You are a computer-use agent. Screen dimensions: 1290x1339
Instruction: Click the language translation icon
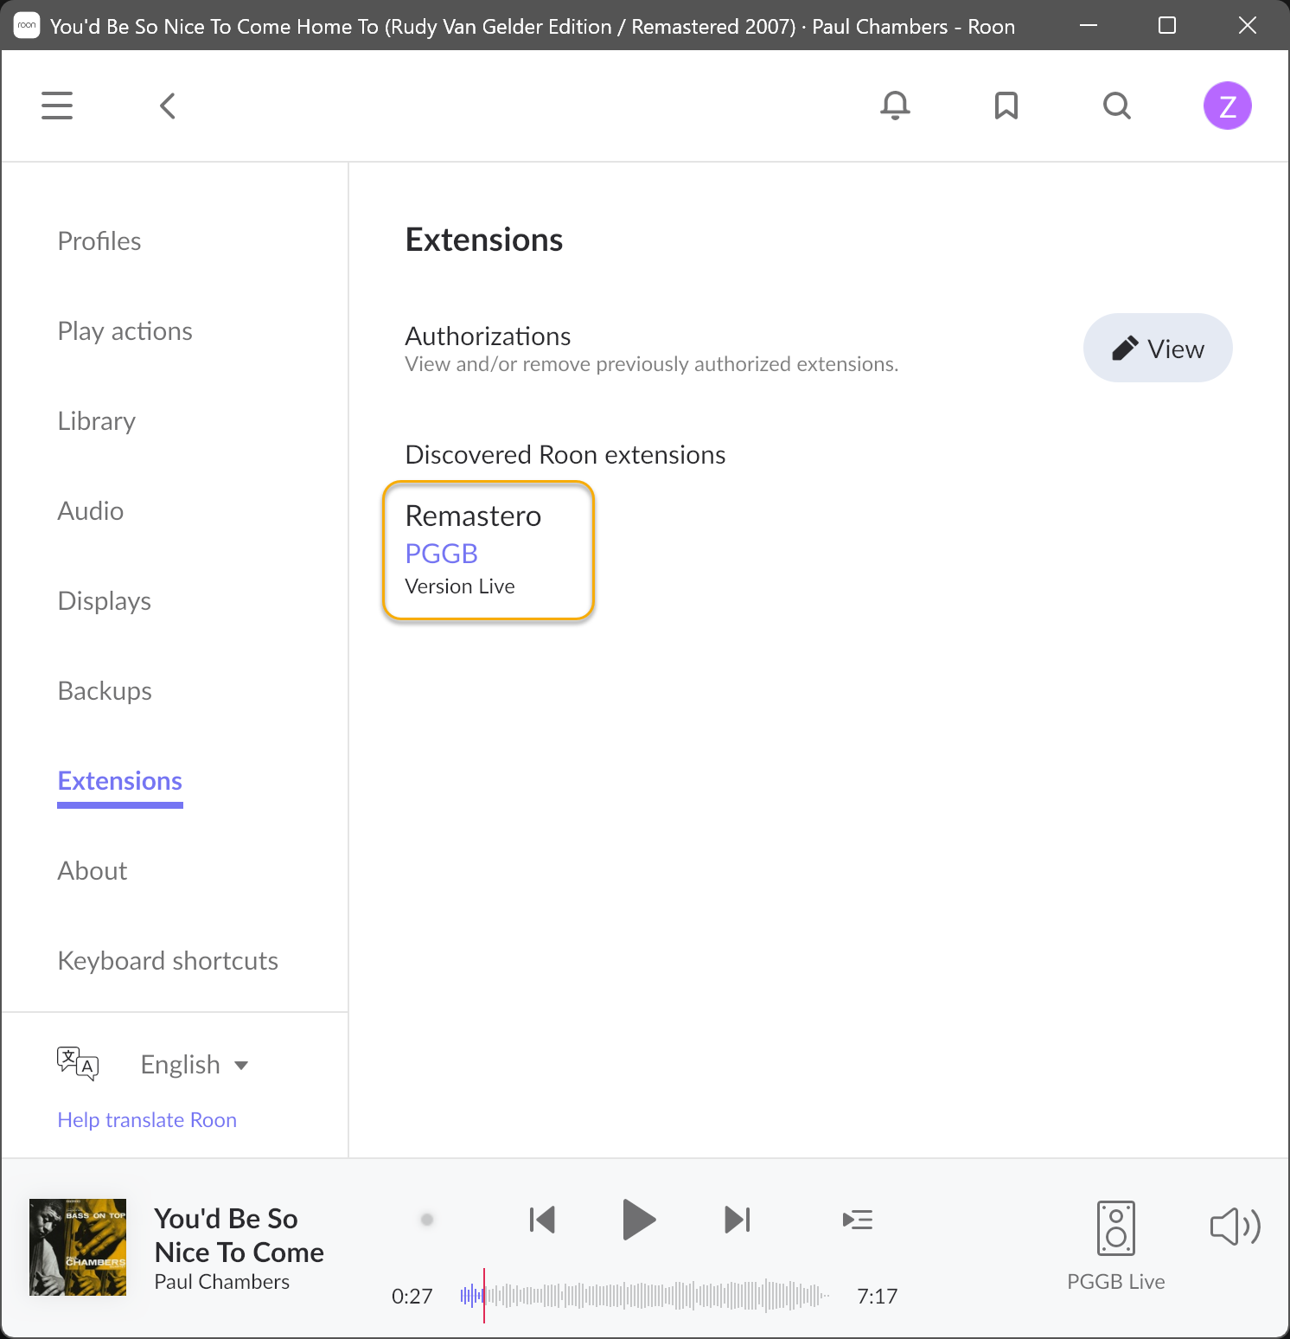pos(78,1064)
